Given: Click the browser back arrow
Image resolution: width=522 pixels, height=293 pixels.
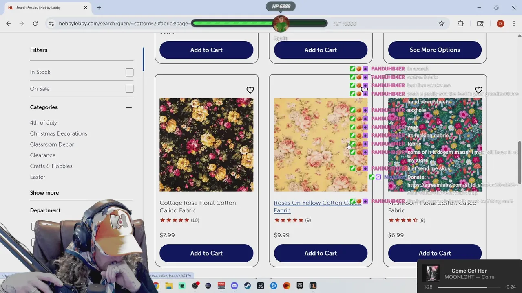Looking at the screenshot, I should coord(9,24).
